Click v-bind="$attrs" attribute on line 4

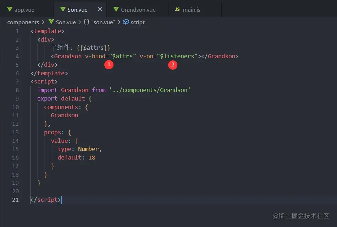pos(110,56)
